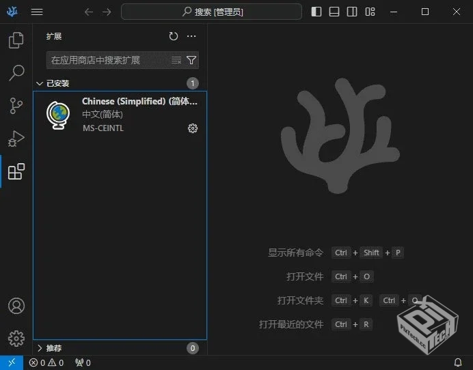Click the extension marketplace search field
This screenshot has height=370, width=473.
[122, 60]
